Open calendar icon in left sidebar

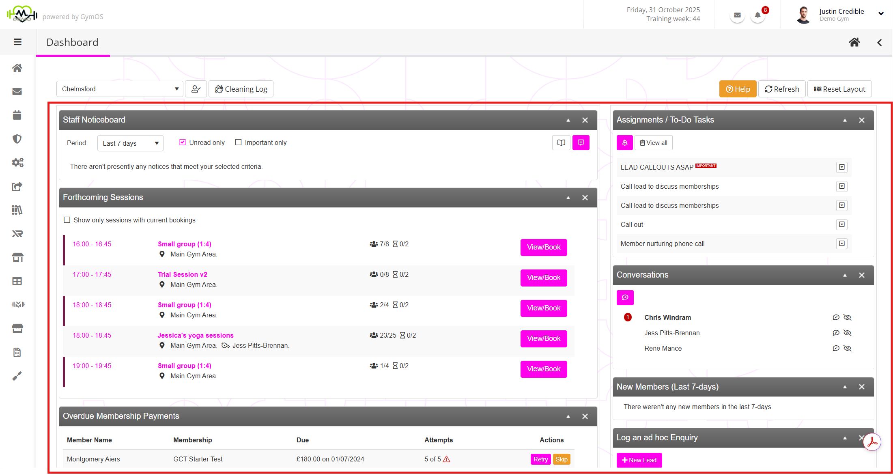[x=17, y=115]
